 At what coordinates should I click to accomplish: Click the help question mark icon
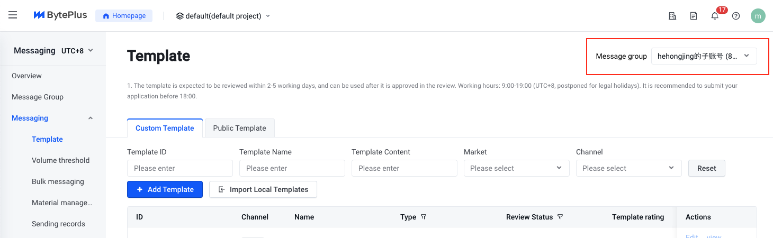[736, 16]
